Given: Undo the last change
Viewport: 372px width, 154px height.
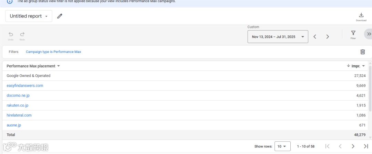Looking at the screenshot, I should click(x=11, y=36).
